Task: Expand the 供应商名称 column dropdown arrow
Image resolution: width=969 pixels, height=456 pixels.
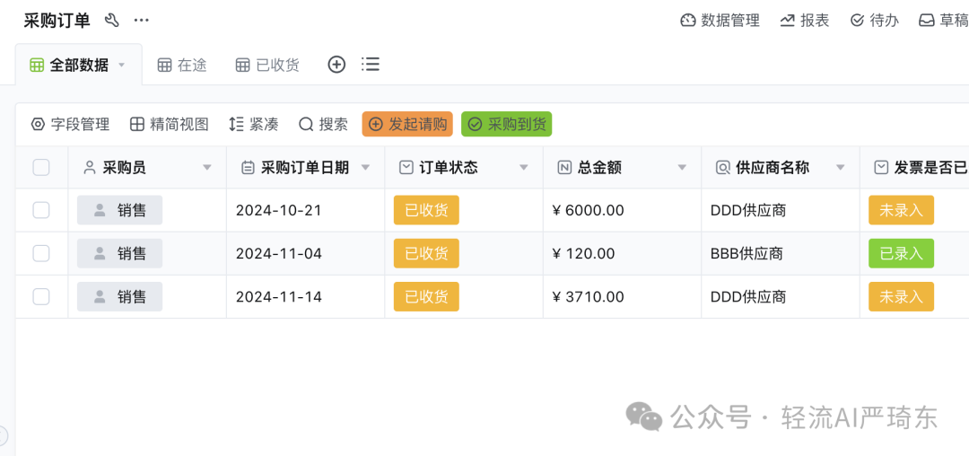Action: click(841, 168)
